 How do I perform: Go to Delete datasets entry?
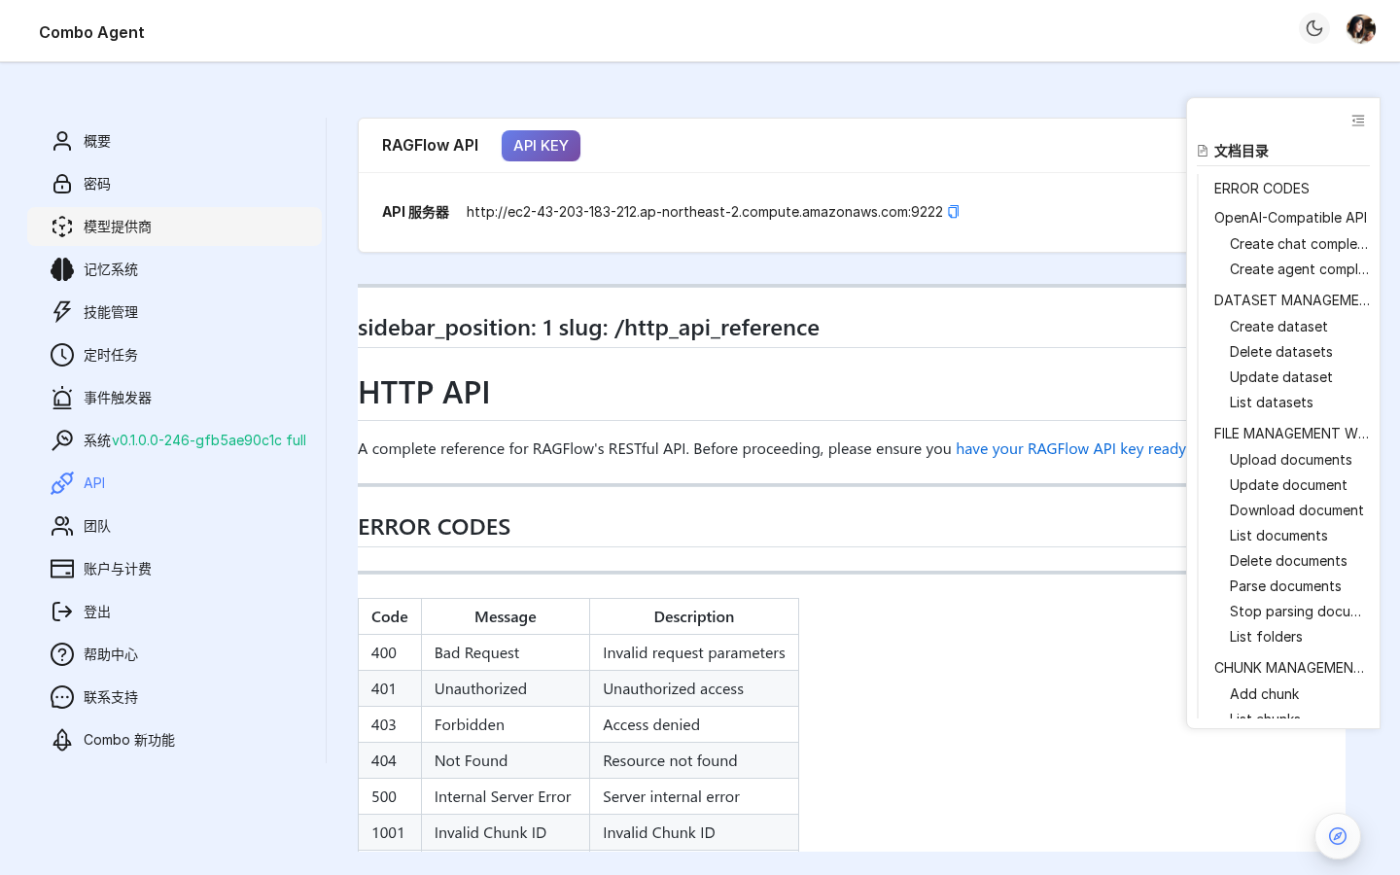point(1280,352)
